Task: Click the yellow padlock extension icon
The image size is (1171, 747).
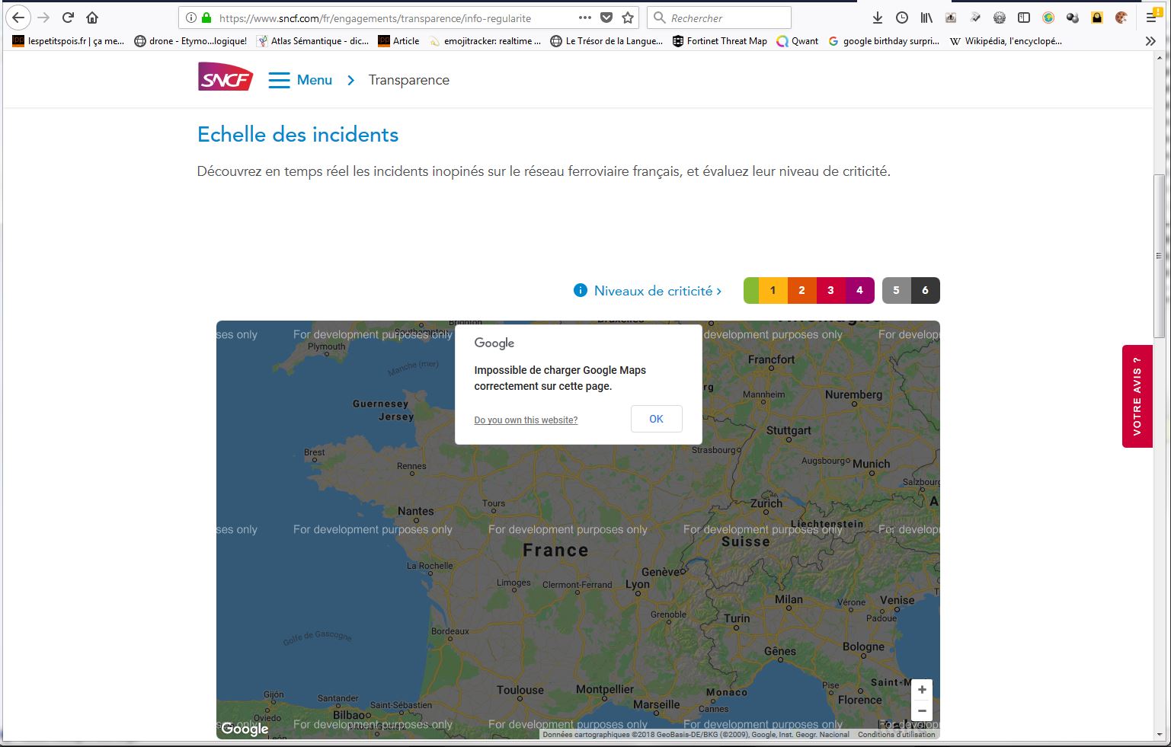Action: click(1097, 18)
